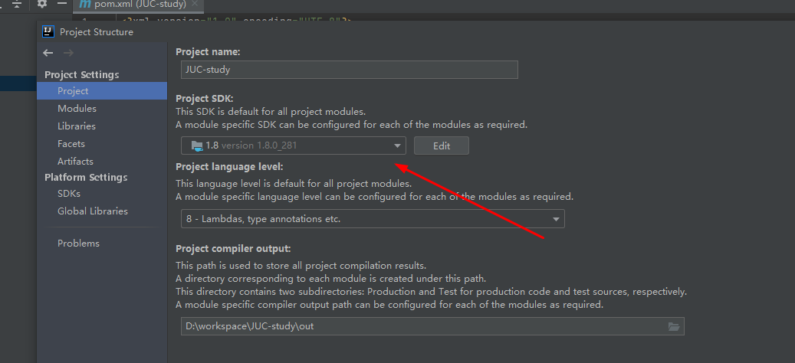Open the Artifacts settings
The image size is (795, 363).
[x=75, y=161]
